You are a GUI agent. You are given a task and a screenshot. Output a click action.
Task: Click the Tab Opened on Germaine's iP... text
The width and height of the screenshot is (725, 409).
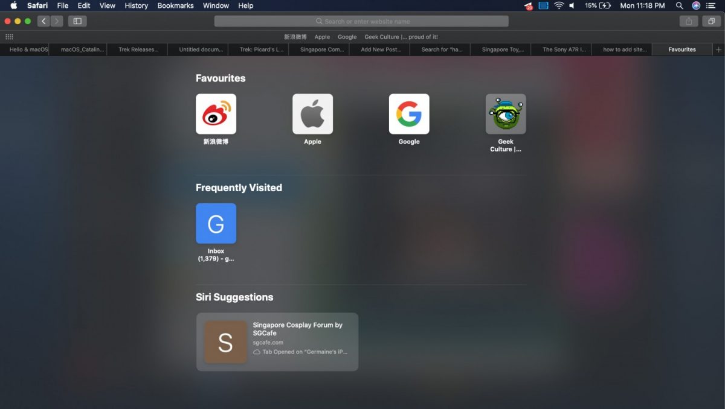click(x=304, y=352)
